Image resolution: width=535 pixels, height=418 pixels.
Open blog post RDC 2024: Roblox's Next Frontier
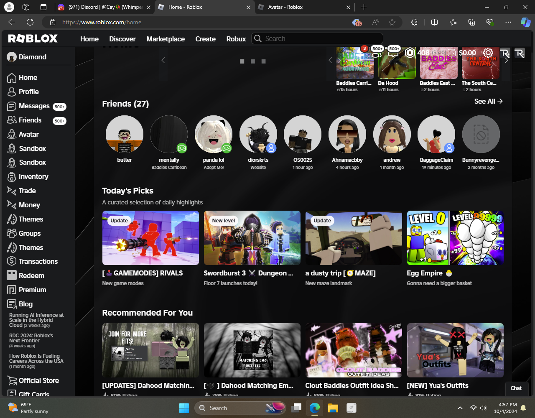point(31,338)
